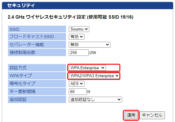Click the セキュリティ header title bar
This screenshot has width=175, height=122.
coord(87,5)
